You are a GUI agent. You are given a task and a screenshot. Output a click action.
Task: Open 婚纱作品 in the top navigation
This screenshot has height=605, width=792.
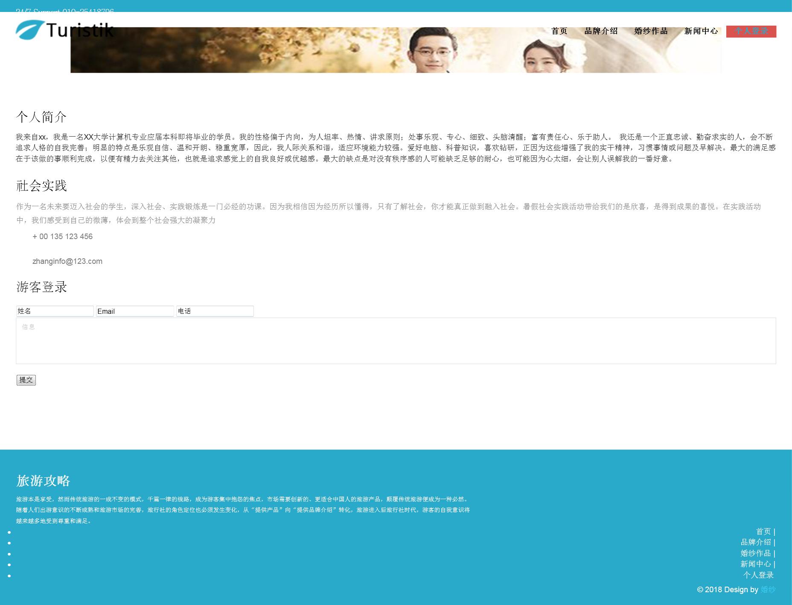(x=651, y=31)
